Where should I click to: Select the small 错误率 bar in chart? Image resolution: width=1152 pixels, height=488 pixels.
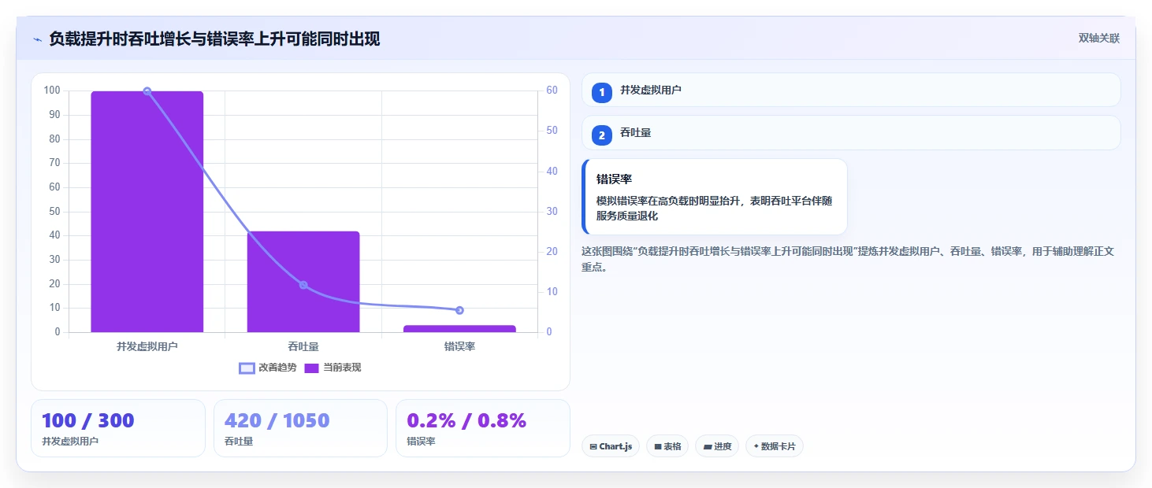(459, 329)
